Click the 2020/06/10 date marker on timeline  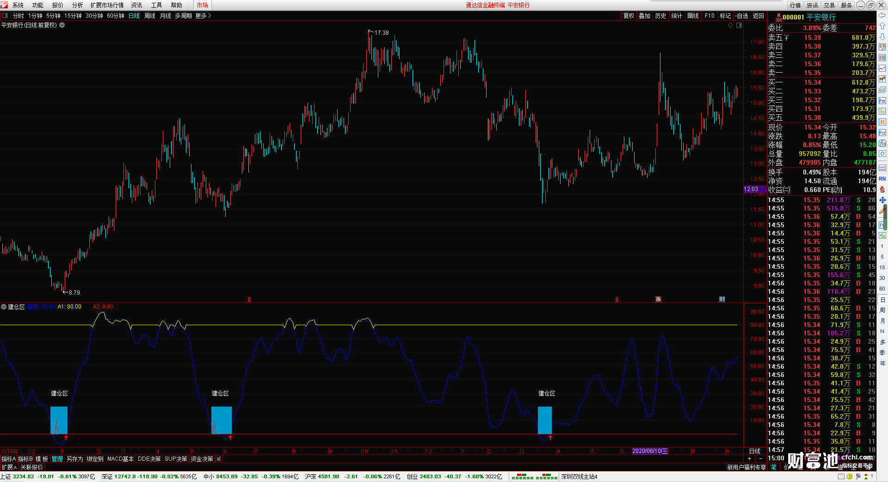coord(650,451)
